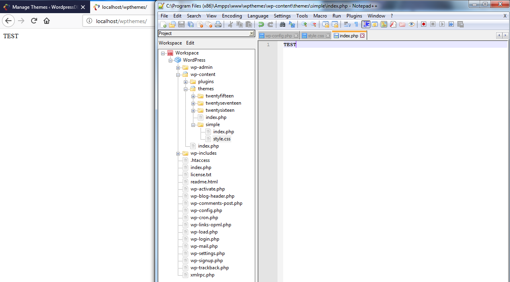
Task: Switch to the wp-config.php editor tab
Action: pos(279,36)
